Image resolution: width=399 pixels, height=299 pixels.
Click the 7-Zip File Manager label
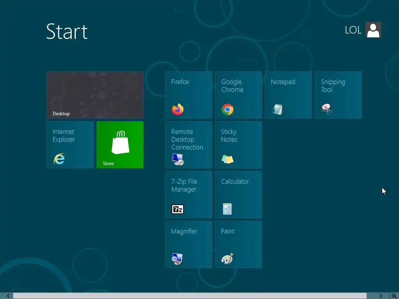tap(184, 185)
